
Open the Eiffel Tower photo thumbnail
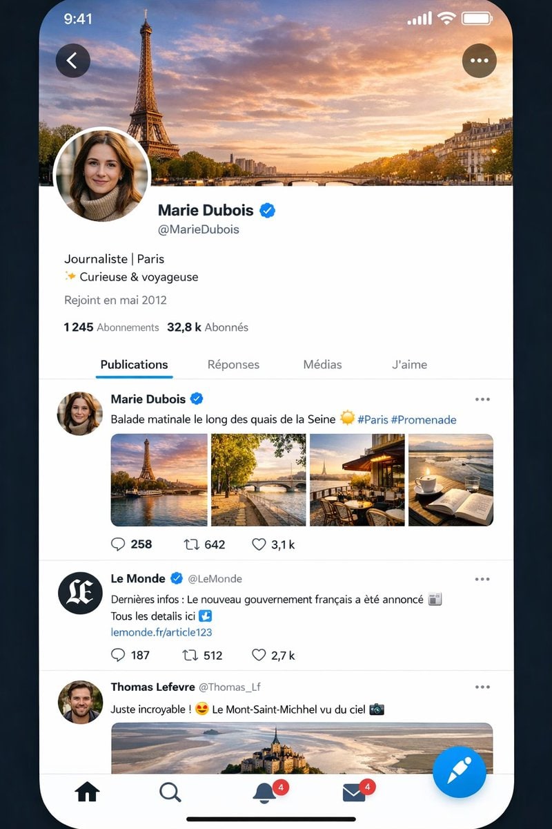(x=159, y=480)
